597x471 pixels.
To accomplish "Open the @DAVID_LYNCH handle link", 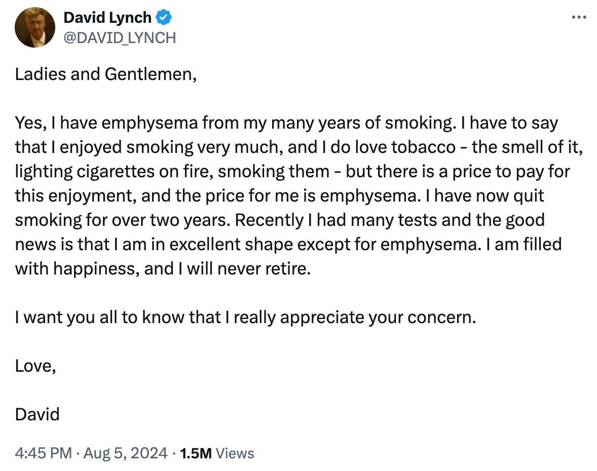I will 121,37.
